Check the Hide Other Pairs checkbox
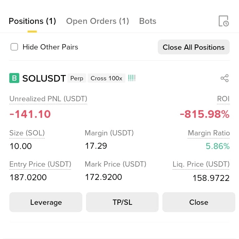Screen dimensions: 239x239 pyautogui.click(x=14, y=47)
